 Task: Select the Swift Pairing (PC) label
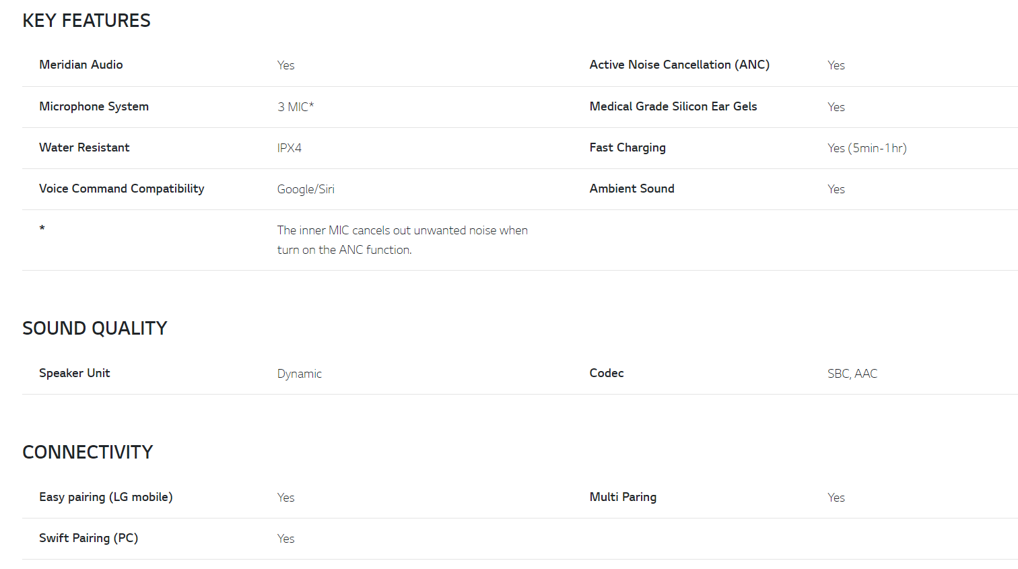88,538
